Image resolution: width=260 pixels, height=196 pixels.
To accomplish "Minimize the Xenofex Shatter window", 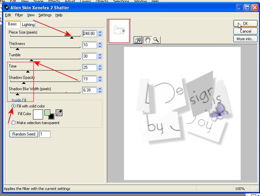I will pos(239,8).
